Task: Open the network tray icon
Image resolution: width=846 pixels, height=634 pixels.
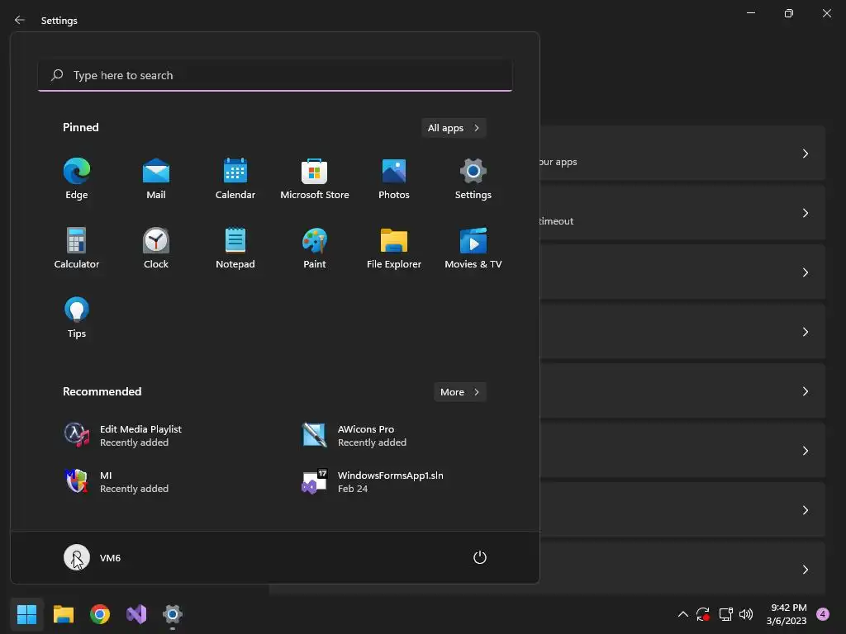Action: coord(725,614)
